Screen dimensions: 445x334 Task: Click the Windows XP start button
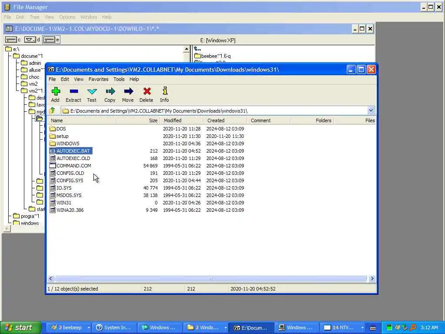coord(21,328)
